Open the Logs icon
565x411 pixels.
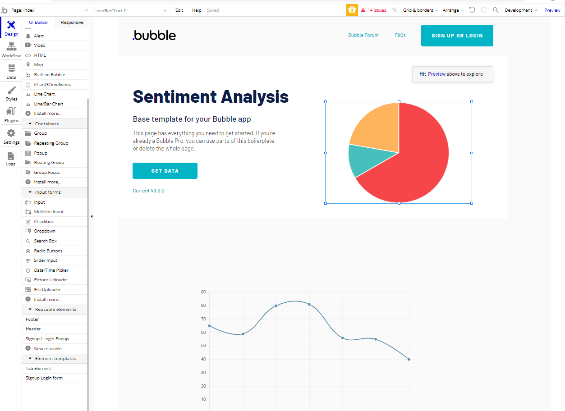click(11, 155)
